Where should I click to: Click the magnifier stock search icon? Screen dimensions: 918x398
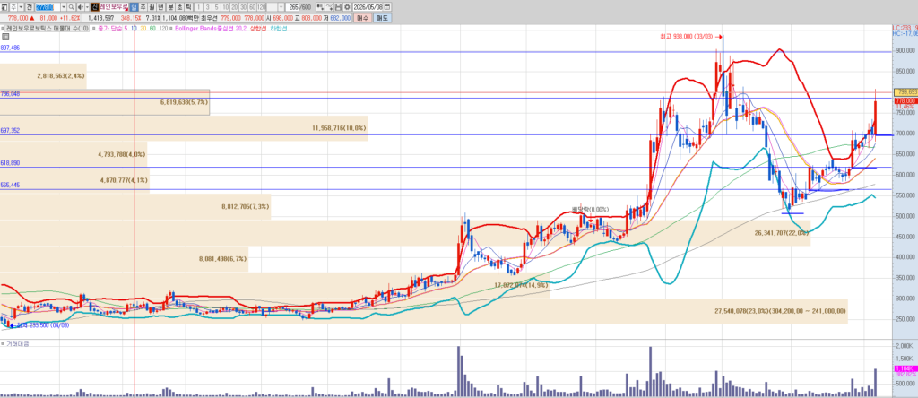(72, 7)
